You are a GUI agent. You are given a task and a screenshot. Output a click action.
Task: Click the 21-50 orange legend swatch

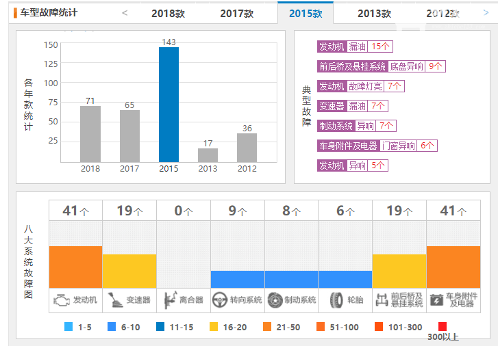point(267,327)
